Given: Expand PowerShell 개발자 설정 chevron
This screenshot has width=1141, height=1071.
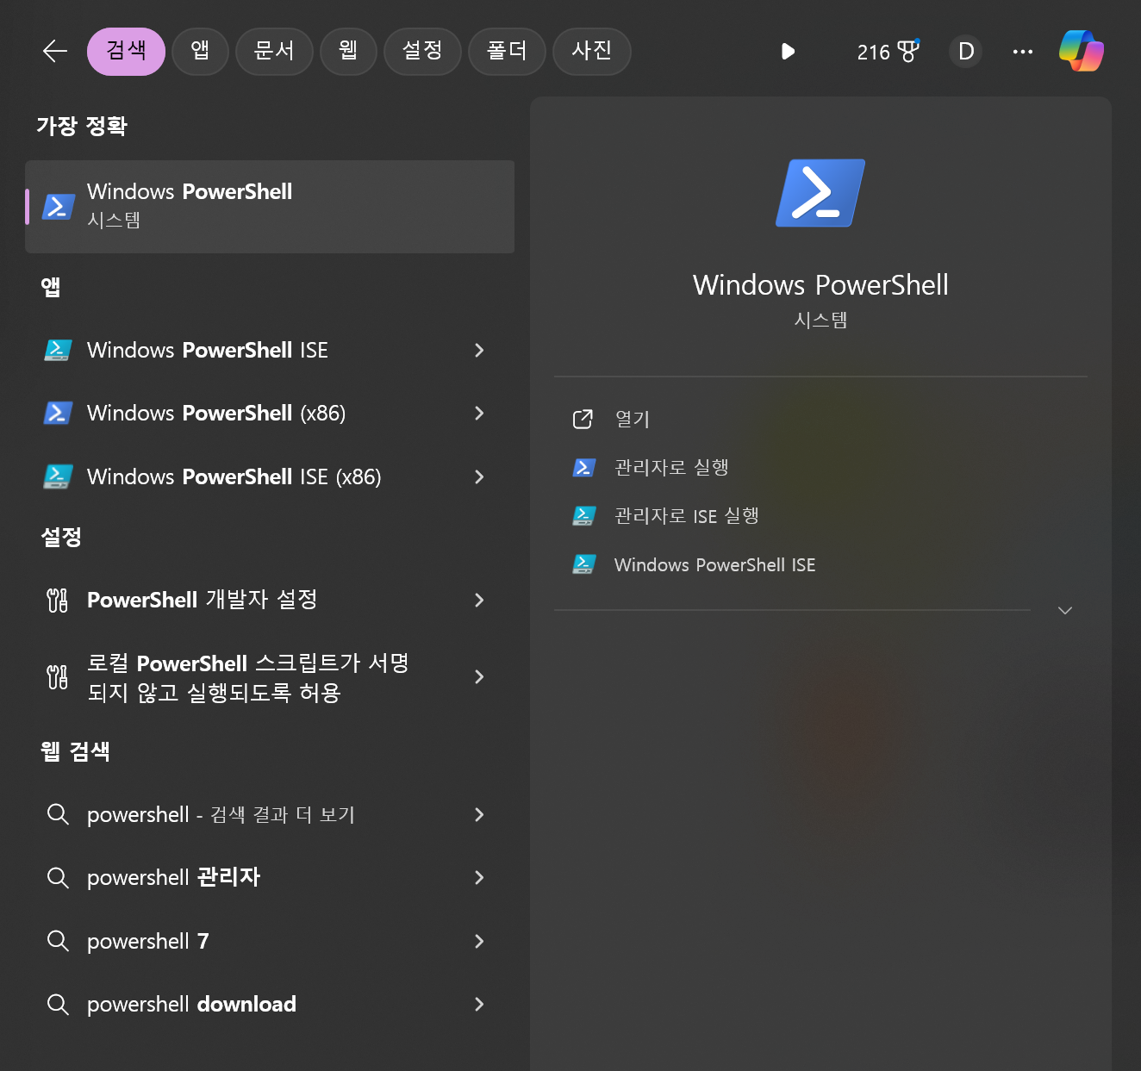Looking at the screenshot, I should (x=479, y=600).
